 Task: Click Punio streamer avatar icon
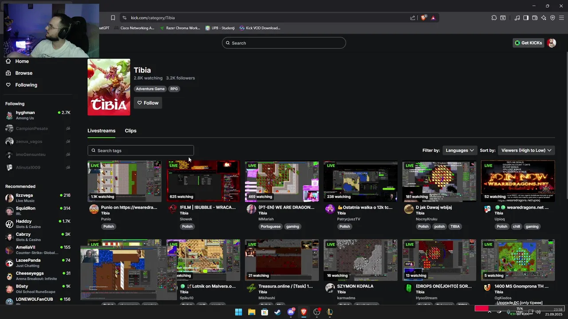(x=94, y=209)
